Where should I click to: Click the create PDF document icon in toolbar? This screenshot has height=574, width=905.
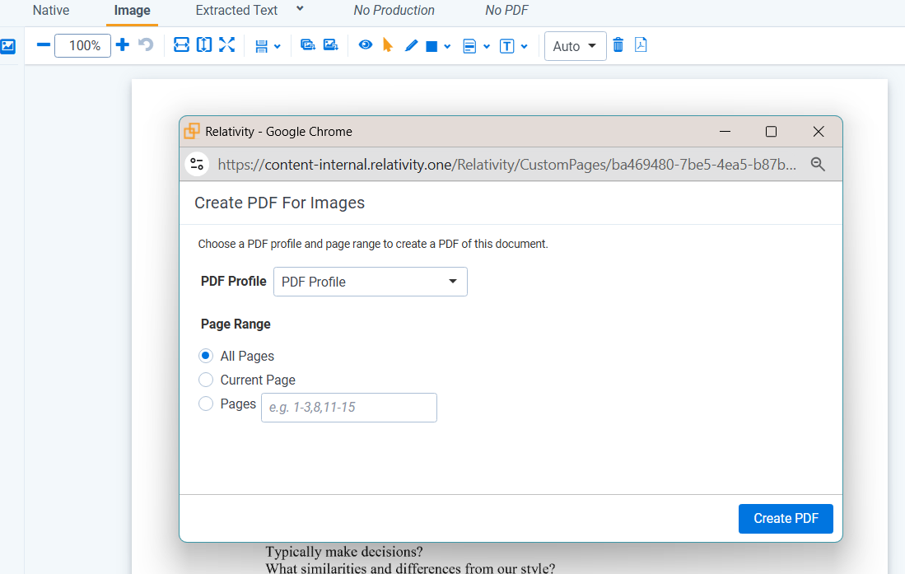641,45
